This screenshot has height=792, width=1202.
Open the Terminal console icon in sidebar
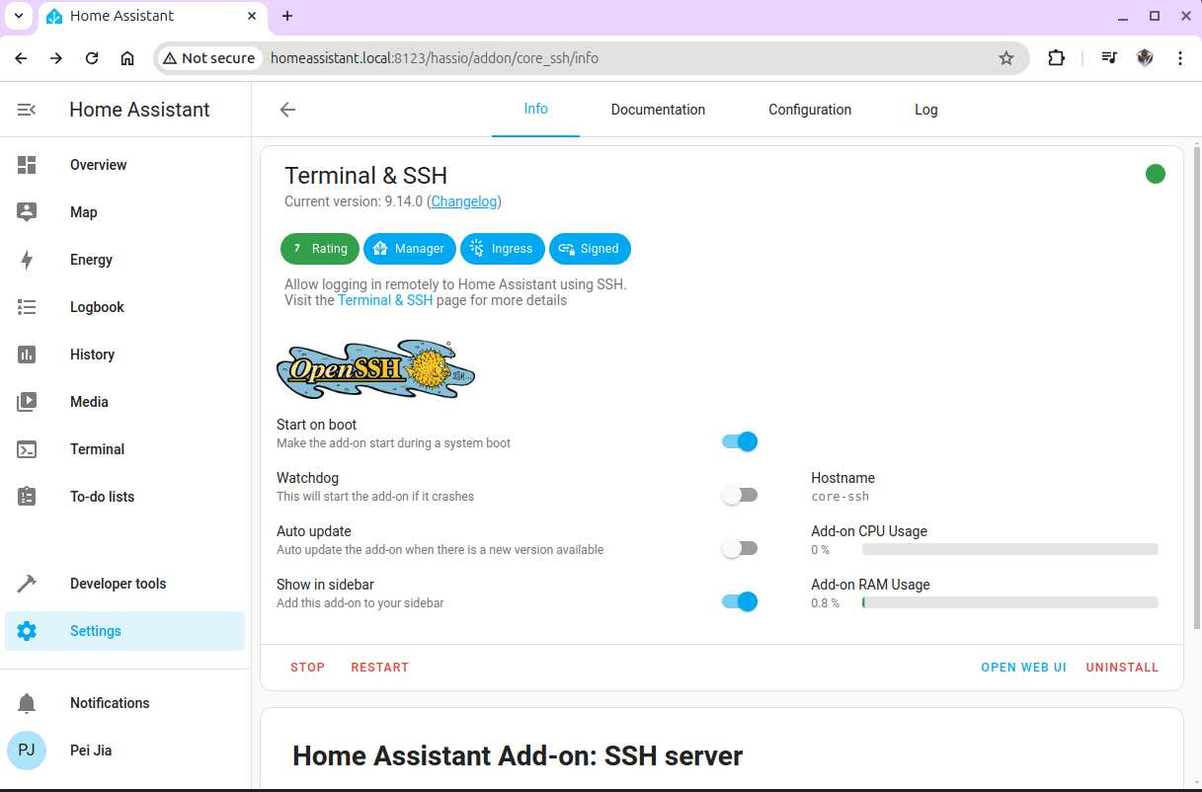click(x=27, y=449)
